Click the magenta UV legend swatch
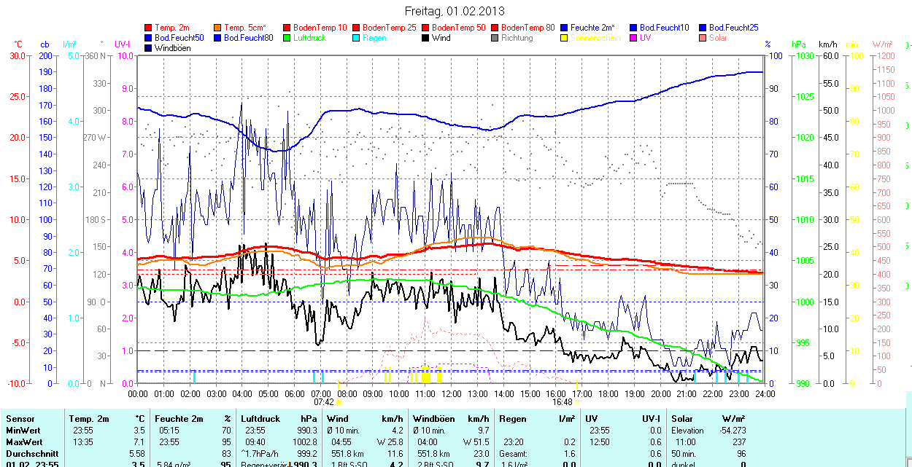 pyautogui.click(x=634, y=38)
